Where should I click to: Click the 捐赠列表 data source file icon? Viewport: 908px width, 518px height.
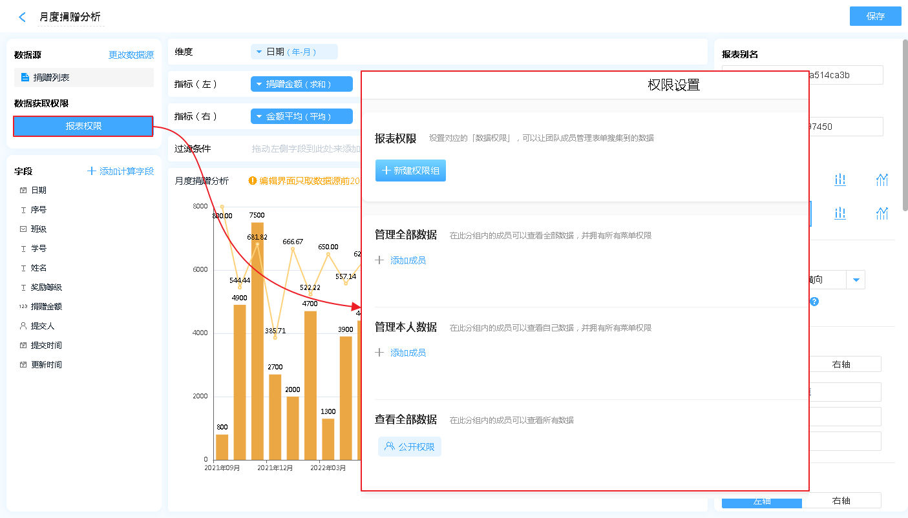(x=25, y=78)
